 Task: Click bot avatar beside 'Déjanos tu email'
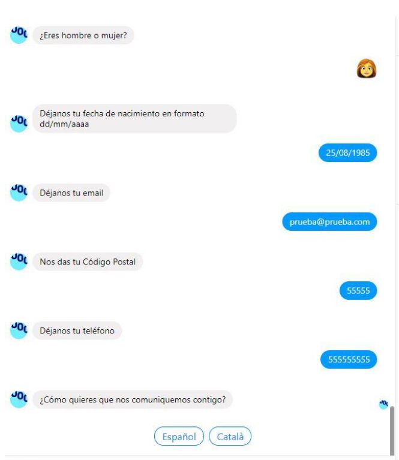click(19, 193)
